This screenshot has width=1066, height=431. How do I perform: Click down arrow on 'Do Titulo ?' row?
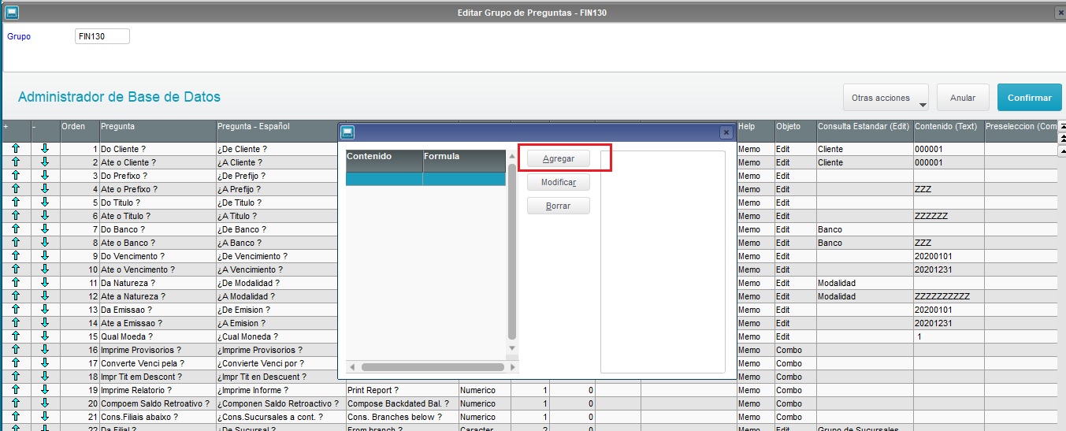pos(45,202)
